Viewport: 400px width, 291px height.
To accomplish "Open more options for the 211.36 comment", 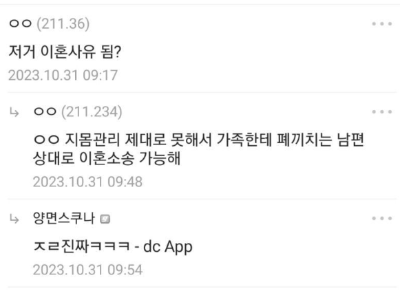I will click(382, 24).
